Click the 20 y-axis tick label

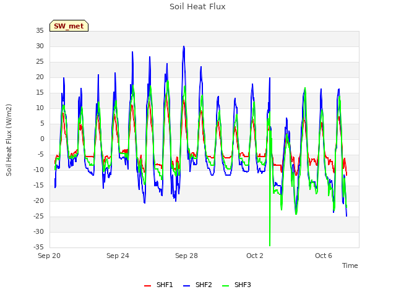pyautogui.click(x=40, y=77)
